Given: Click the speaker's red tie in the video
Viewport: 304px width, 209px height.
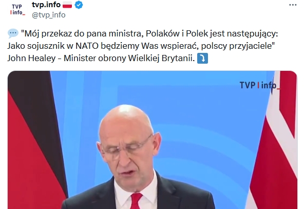Looking at the screenshot, I should [136, 201].
